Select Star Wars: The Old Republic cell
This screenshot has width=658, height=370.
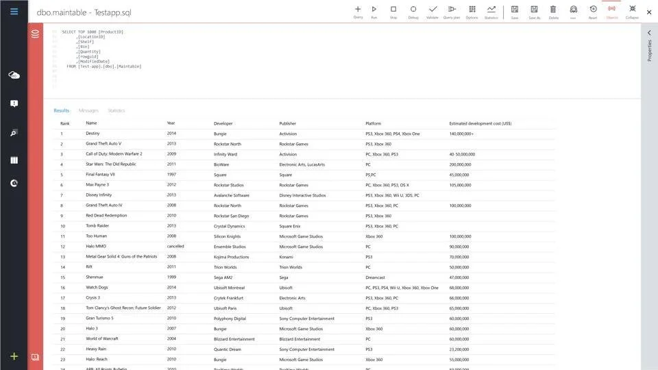[x=111, y=164]
